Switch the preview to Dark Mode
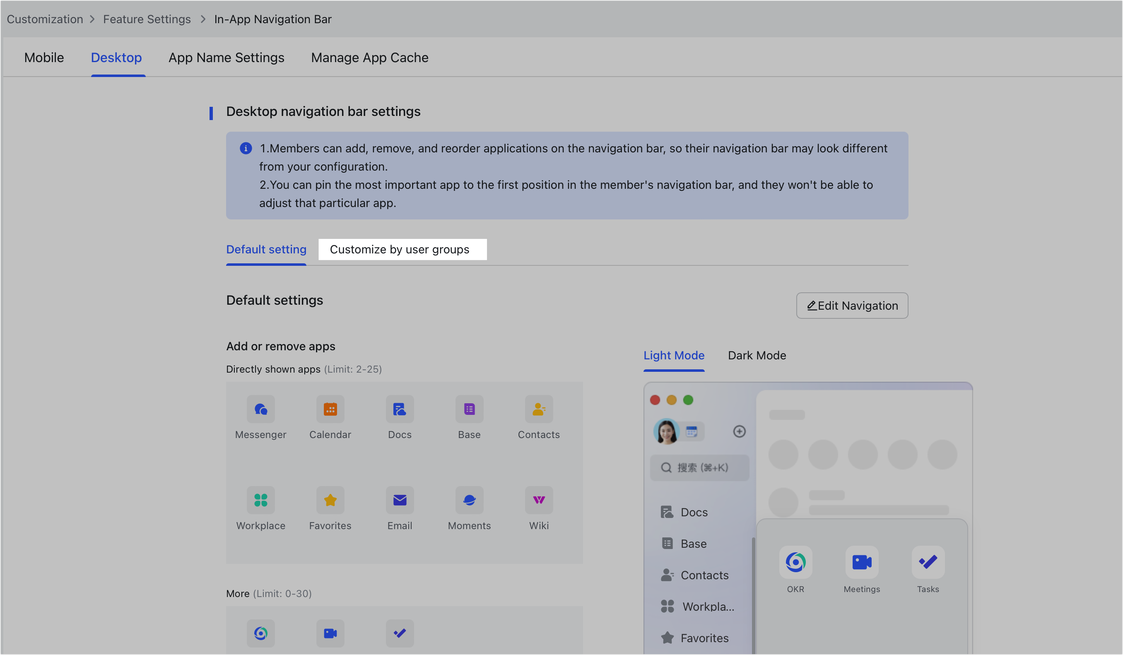The image size is (1123, 655). [x=756, y=355]
